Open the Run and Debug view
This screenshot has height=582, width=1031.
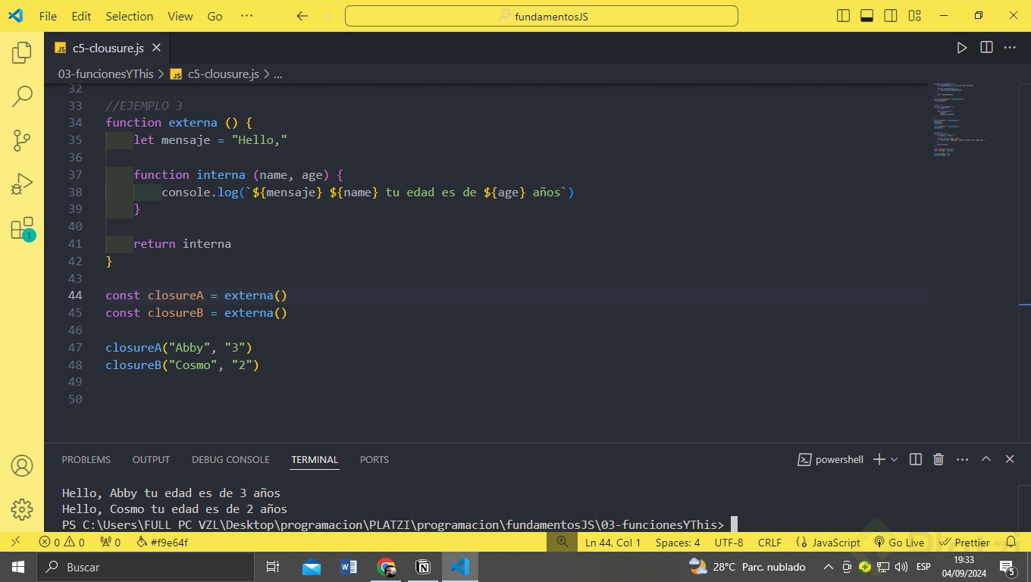[22, 184]
